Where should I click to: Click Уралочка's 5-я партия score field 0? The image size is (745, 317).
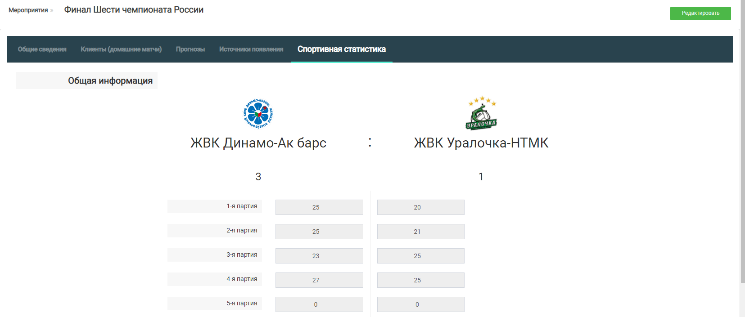pyautogui.click(x=421, y=304)
